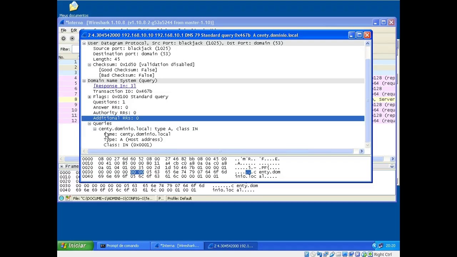The image size is (457, 257).
Task: Open Edit menu in main Wireshark window
Action: (74, 30)
